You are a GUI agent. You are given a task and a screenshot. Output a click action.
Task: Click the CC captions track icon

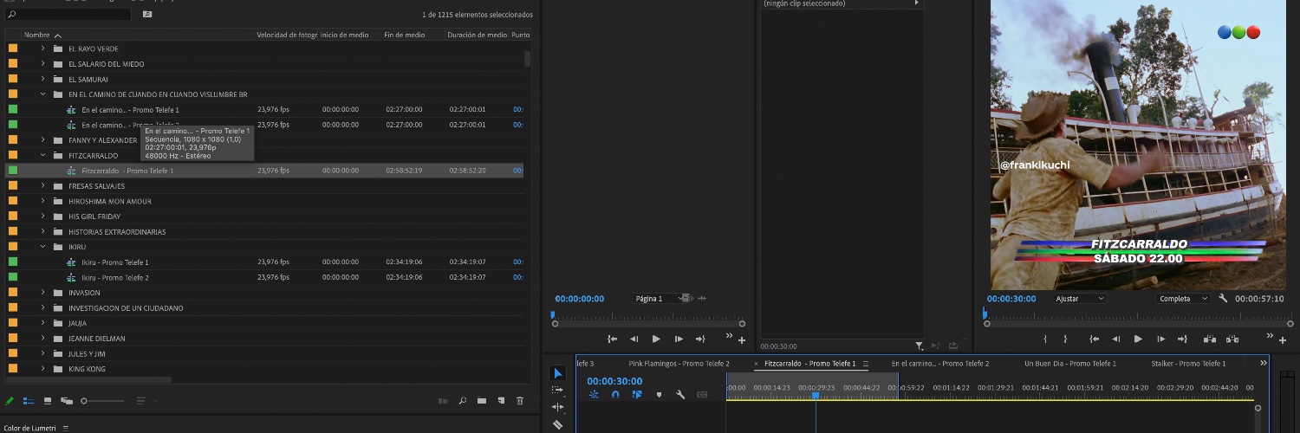coord(702,395)
